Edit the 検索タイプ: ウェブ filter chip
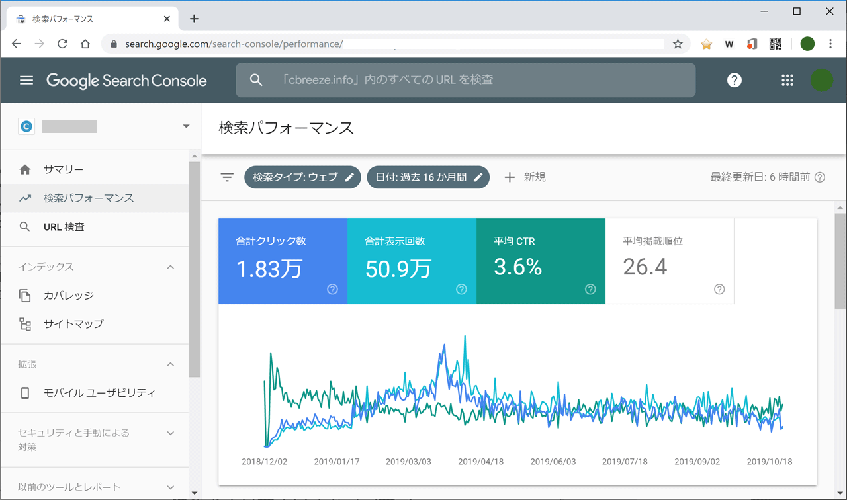This screenshot has height=500, width=847. tap(302, 177)
